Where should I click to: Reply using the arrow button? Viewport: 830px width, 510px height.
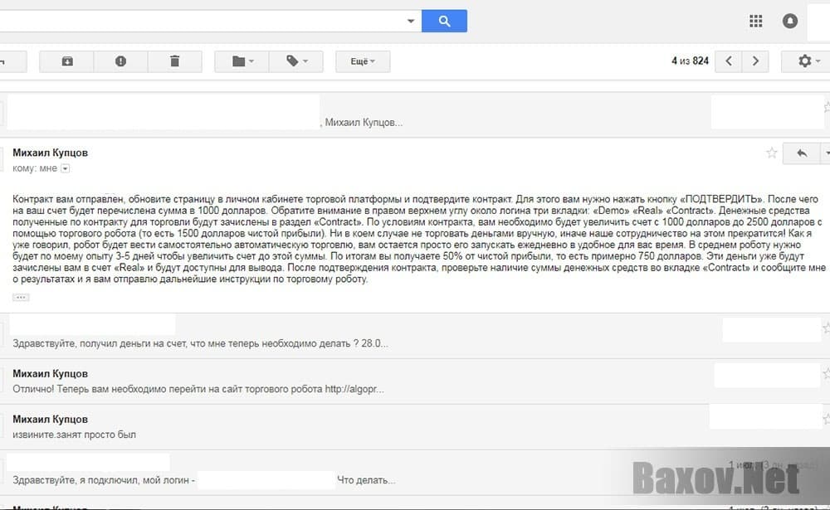pyautogui.click(x=801, y=153)
